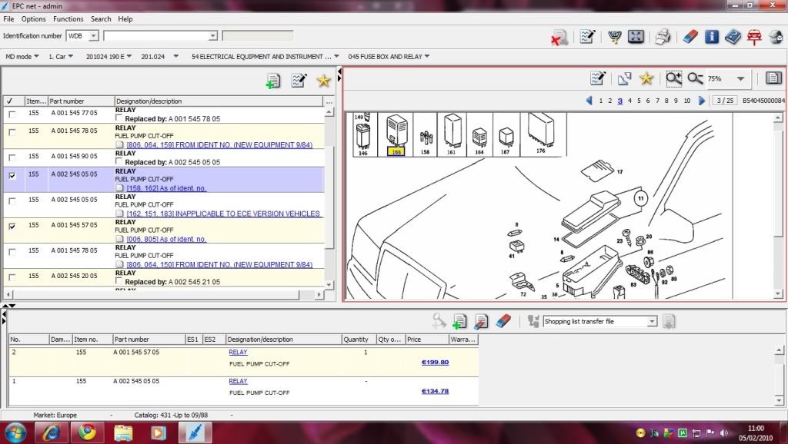The width and height of the screenshot is (788, 444).
Task: Open the Functions menu
Action: [68, 18]
